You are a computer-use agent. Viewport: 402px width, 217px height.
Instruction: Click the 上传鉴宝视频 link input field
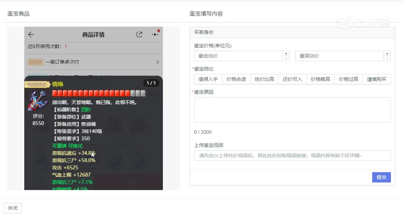(292, 155)
